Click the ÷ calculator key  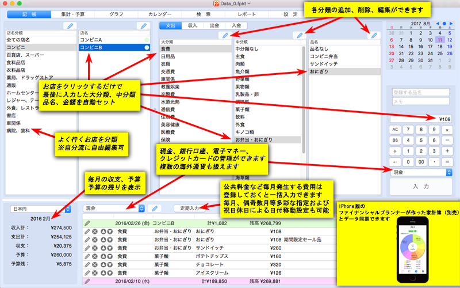395,151
